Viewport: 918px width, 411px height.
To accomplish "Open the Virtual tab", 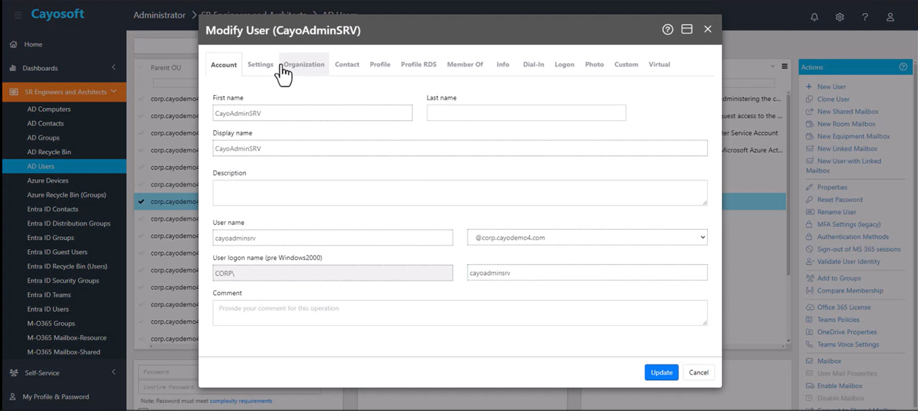I will coord(659,64).
